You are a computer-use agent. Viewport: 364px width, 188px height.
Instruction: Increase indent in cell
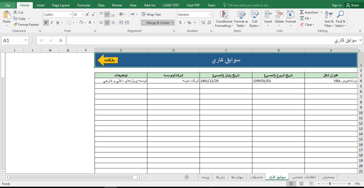click(x=127, y=23)
